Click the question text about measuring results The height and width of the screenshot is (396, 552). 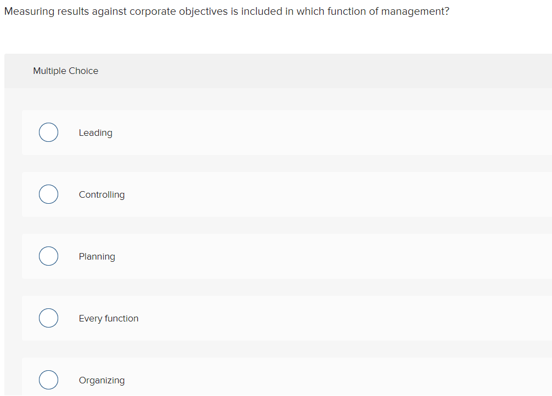227,11
